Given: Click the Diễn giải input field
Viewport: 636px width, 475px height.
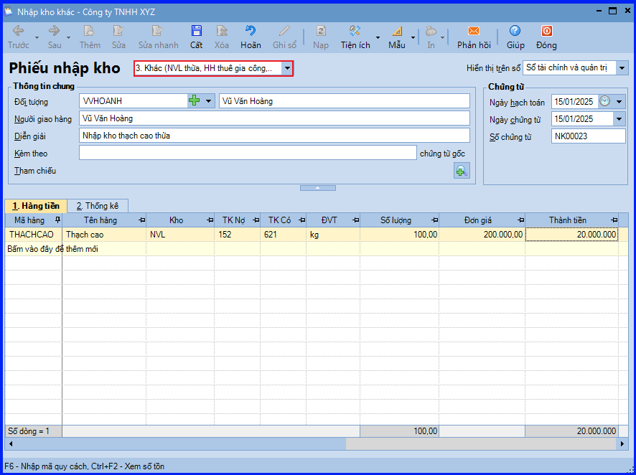Looking at the screenshot, I should point(273,136).
